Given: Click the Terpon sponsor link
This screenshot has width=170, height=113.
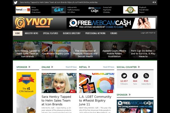Looking at the screenshot, I should click(142, 12).
